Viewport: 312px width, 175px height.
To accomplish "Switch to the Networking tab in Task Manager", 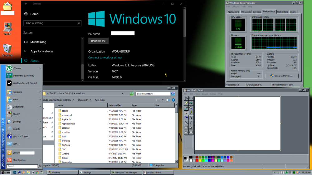I will [282, 12].
